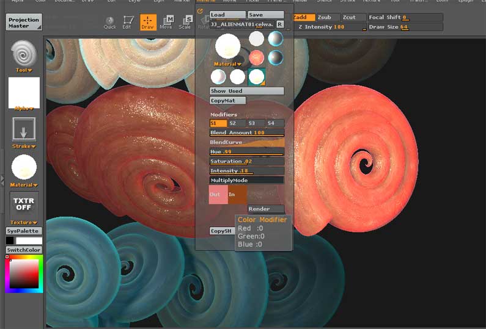This screenshot has height=329, width=486.
Task: Click the white Alpha thumbnail in the left shelf
Action: tap(24, 92)
